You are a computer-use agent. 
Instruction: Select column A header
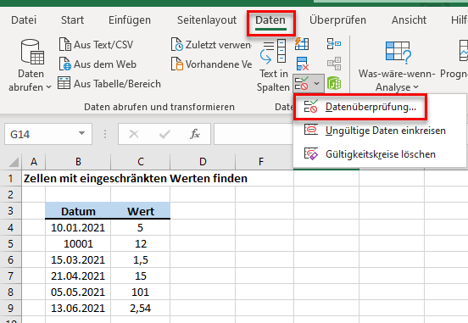point(34,162)
